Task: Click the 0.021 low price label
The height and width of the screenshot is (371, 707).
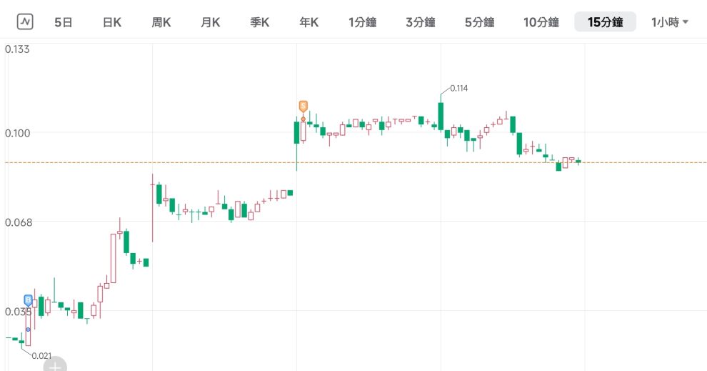Action: point(42,355)
